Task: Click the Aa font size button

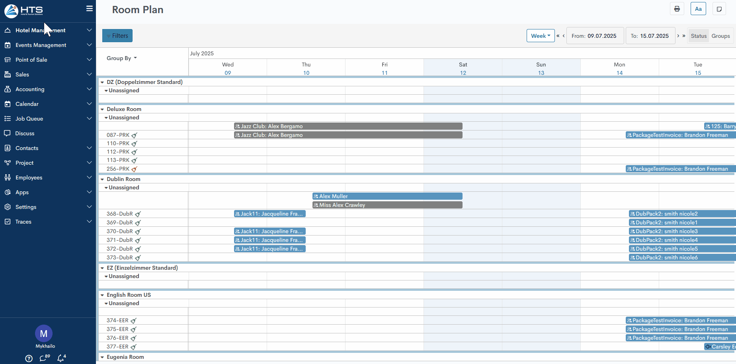Action: click(x=698, y=9)
